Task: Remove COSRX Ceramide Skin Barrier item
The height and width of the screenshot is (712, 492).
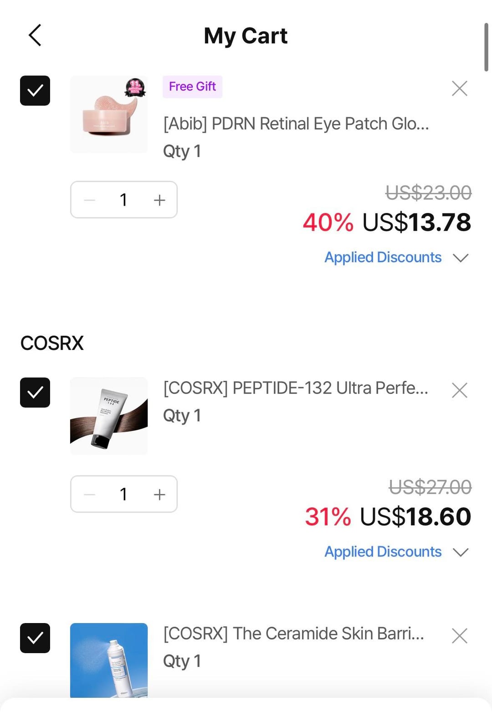Action: (459, 636)
